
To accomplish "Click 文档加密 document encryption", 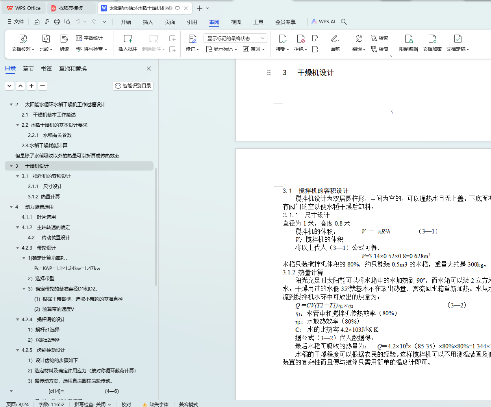I will 432,43.
